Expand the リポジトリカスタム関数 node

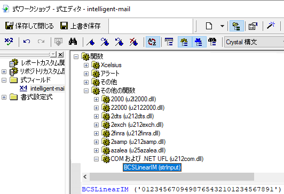tap(4, 71)
